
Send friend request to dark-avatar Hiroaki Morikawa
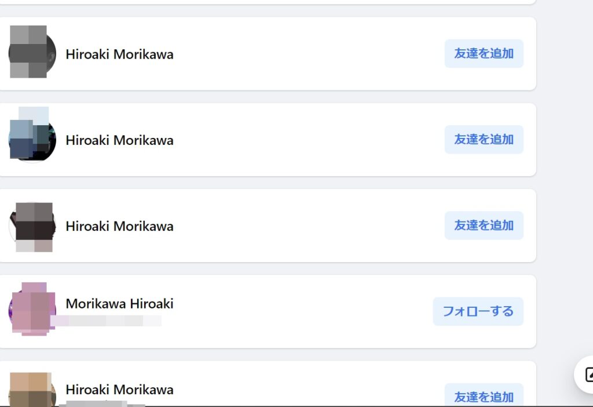click(484, 226)
